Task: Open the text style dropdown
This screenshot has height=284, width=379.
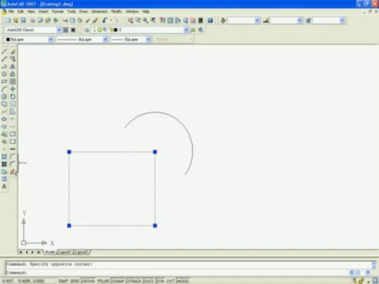Action: point(258,21)
